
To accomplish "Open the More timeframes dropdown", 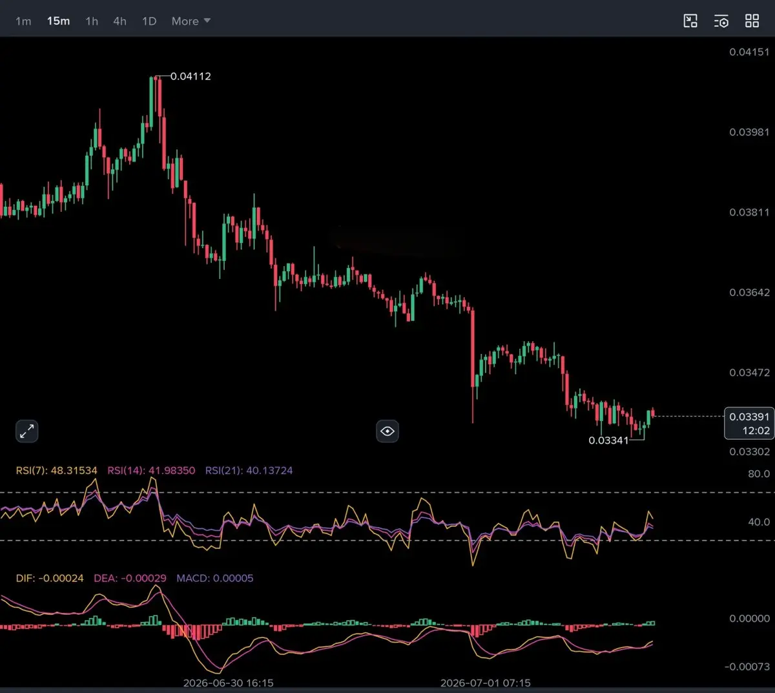I will tap(191, 21).
